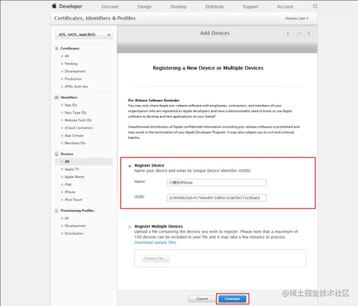Click the Certificates, Identifiers & Profiles title
Viewport: 358px width, 306px height.
click(x=95, y=18)
